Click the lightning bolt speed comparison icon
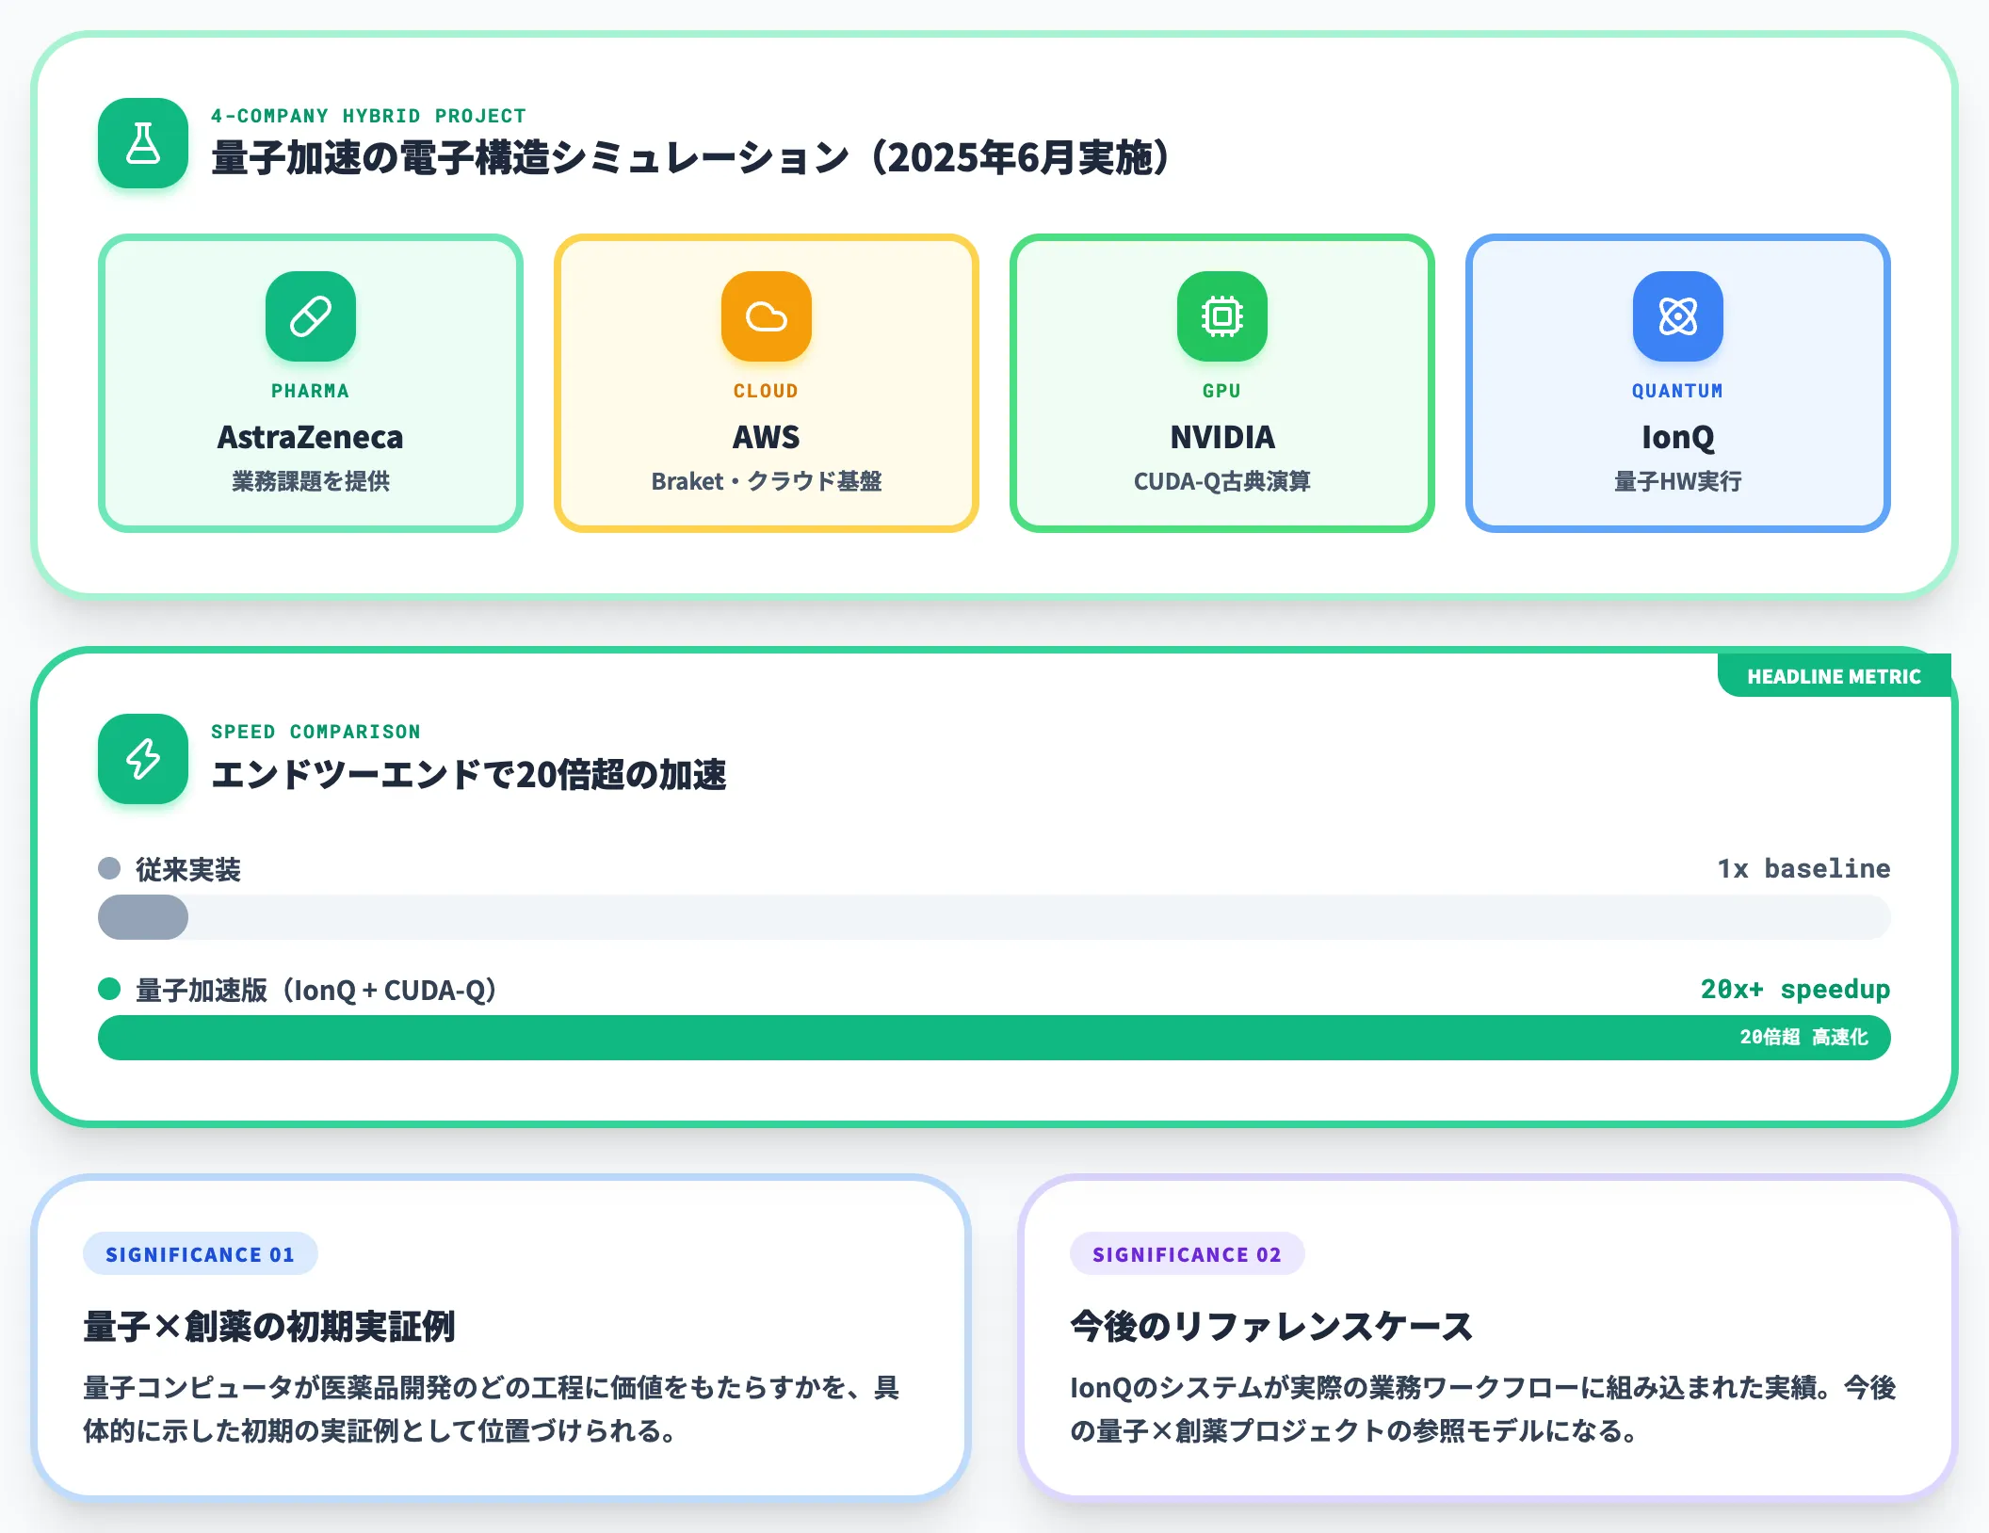The height and width of the screenshot is (1533, 1989). (143, 759)
